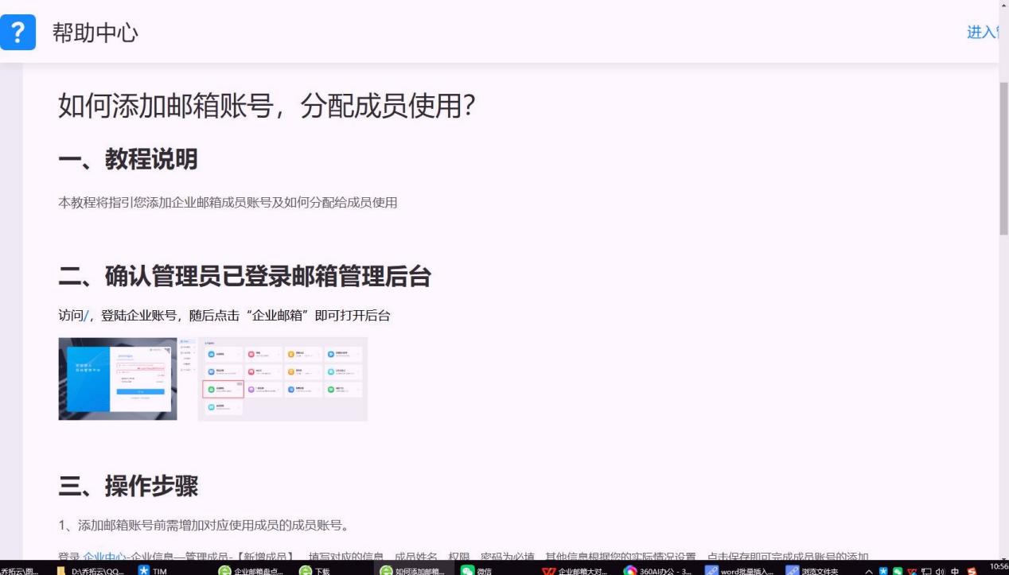Click the 帮助中心 header title

coord(95,33)
